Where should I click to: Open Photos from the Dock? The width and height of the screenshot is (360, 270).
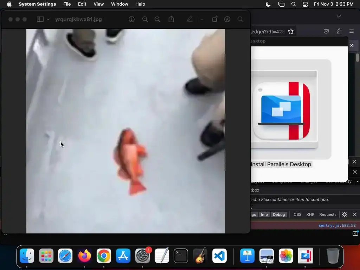286,256
